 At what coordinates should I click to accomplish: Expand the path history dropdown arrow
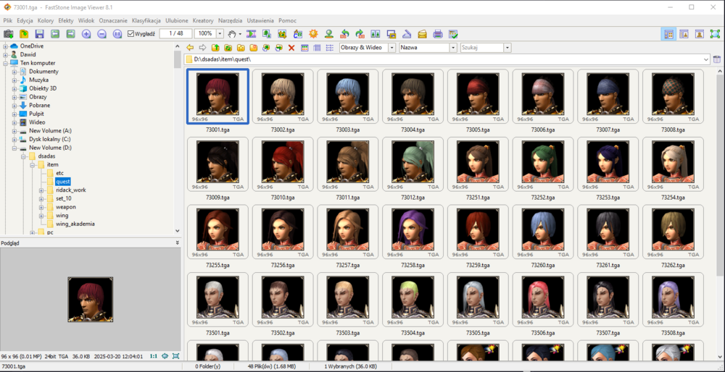coord(706,59)
